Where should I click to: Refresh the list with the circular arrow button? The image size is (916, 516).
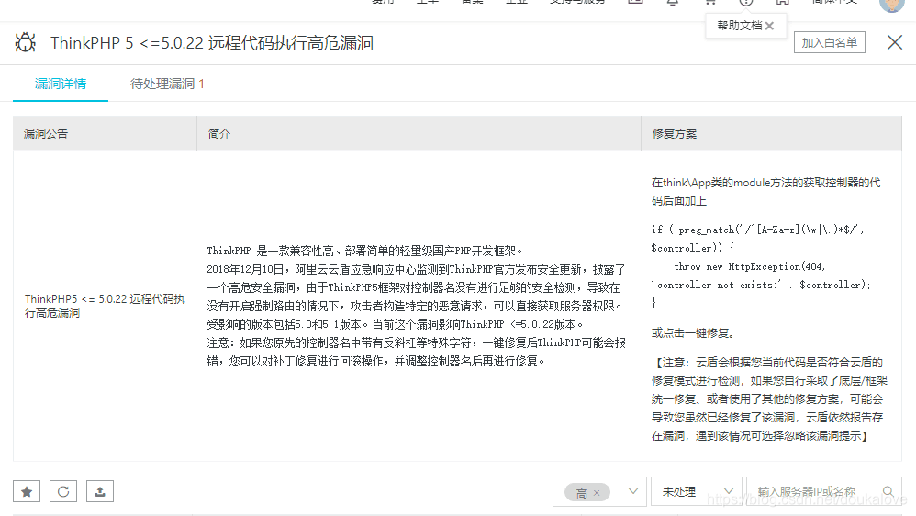pyautogui.click(x=63, y=491)
